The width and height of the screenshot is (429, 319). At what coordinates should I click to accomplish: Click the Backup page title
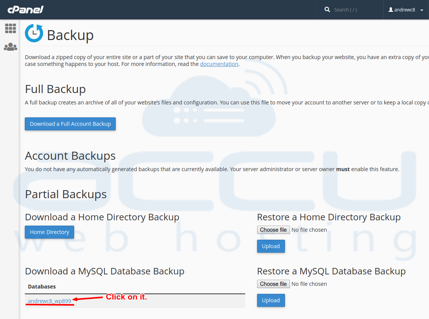click(x=70, y=35)
